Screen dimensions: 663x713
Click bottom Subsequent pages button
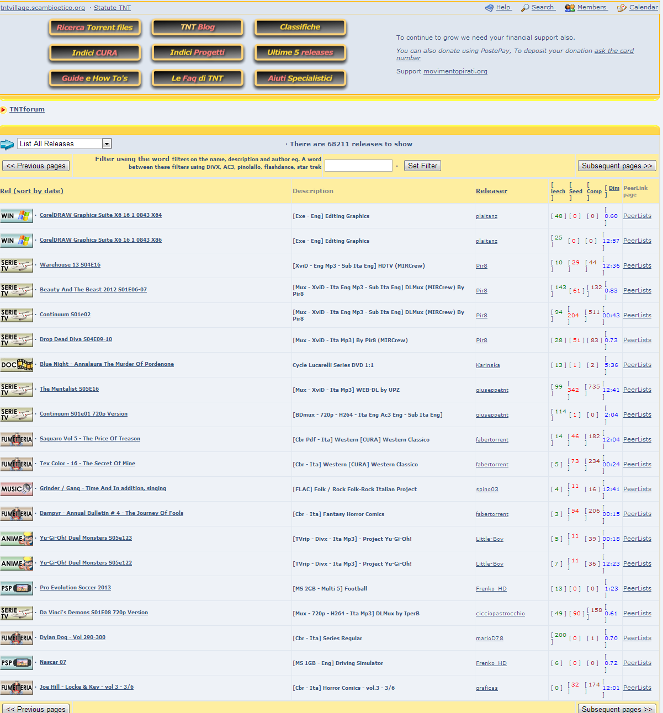point(617,709)
